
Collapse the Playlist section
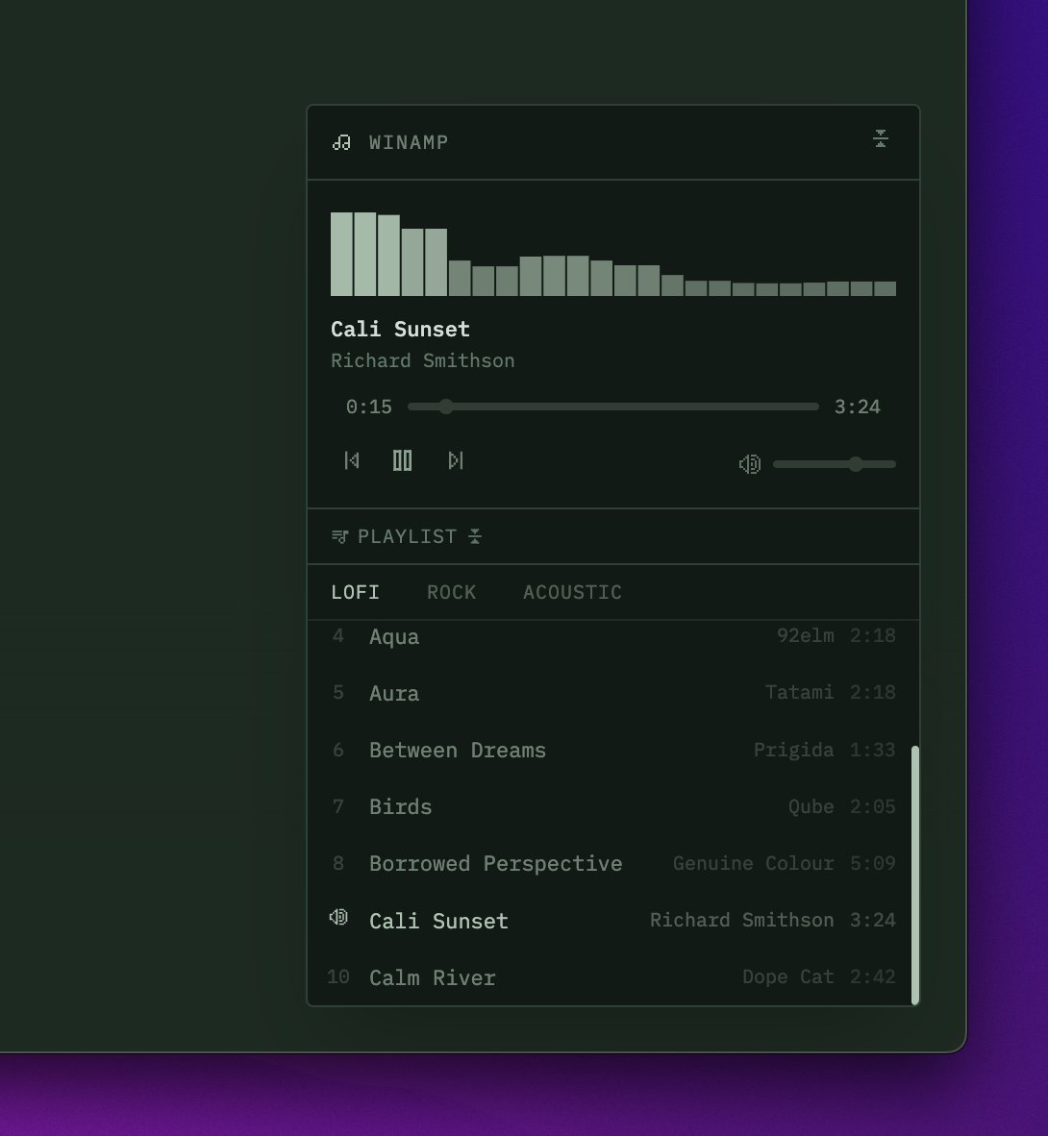(x=475, y=536)
